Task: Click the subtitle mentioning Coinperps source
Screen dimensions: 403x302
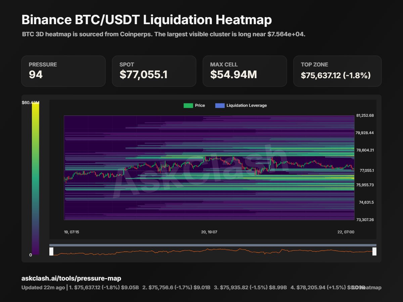Action: point(164,35)
